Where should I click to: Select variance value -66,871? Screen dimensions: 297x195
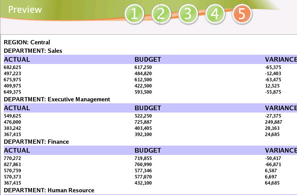point(273,165)
